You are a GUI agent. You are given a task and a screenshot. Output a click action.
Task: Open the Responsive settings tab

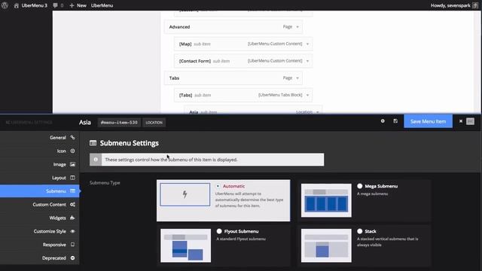click(40, 245)
